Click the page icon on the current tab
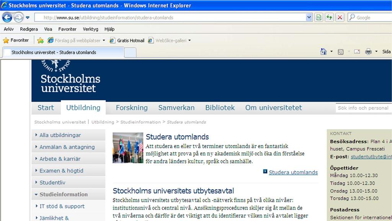Viewport: 392px width, 221px height. coord(8,52)
